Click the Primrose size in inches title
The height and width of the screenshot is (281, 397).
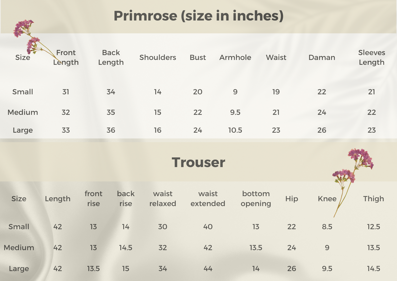(x=198, y=16)
